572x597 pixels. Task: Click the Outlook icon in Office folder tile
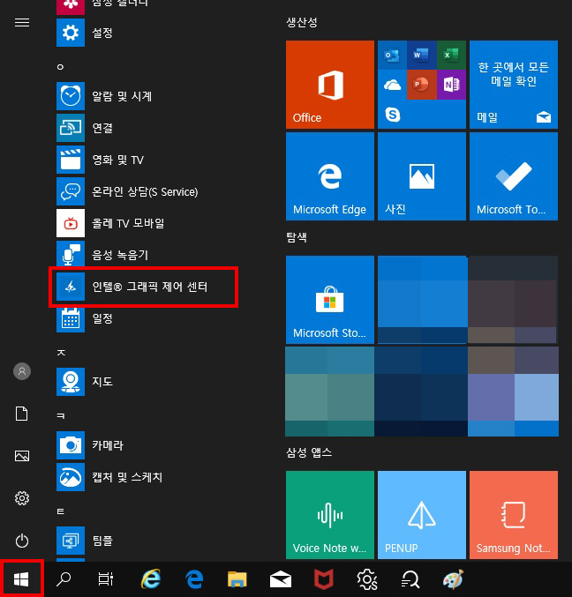[x=392, y=56]
